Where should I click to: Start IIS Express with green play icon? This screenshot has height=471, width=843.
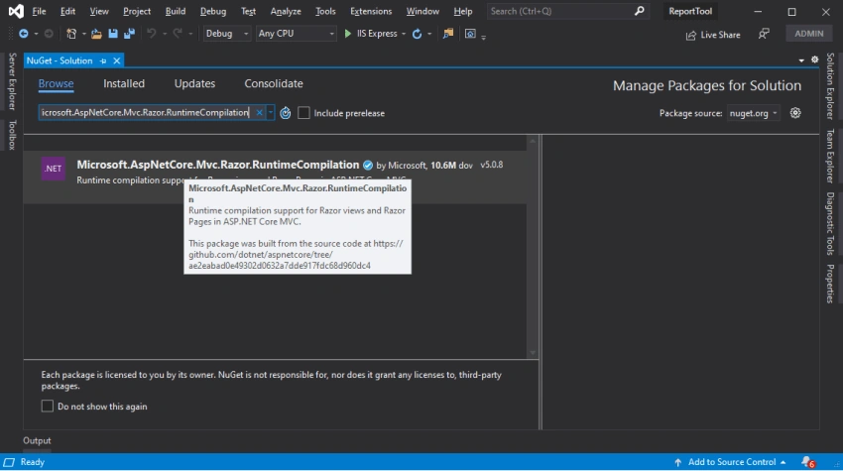click(x=348, y=34)
